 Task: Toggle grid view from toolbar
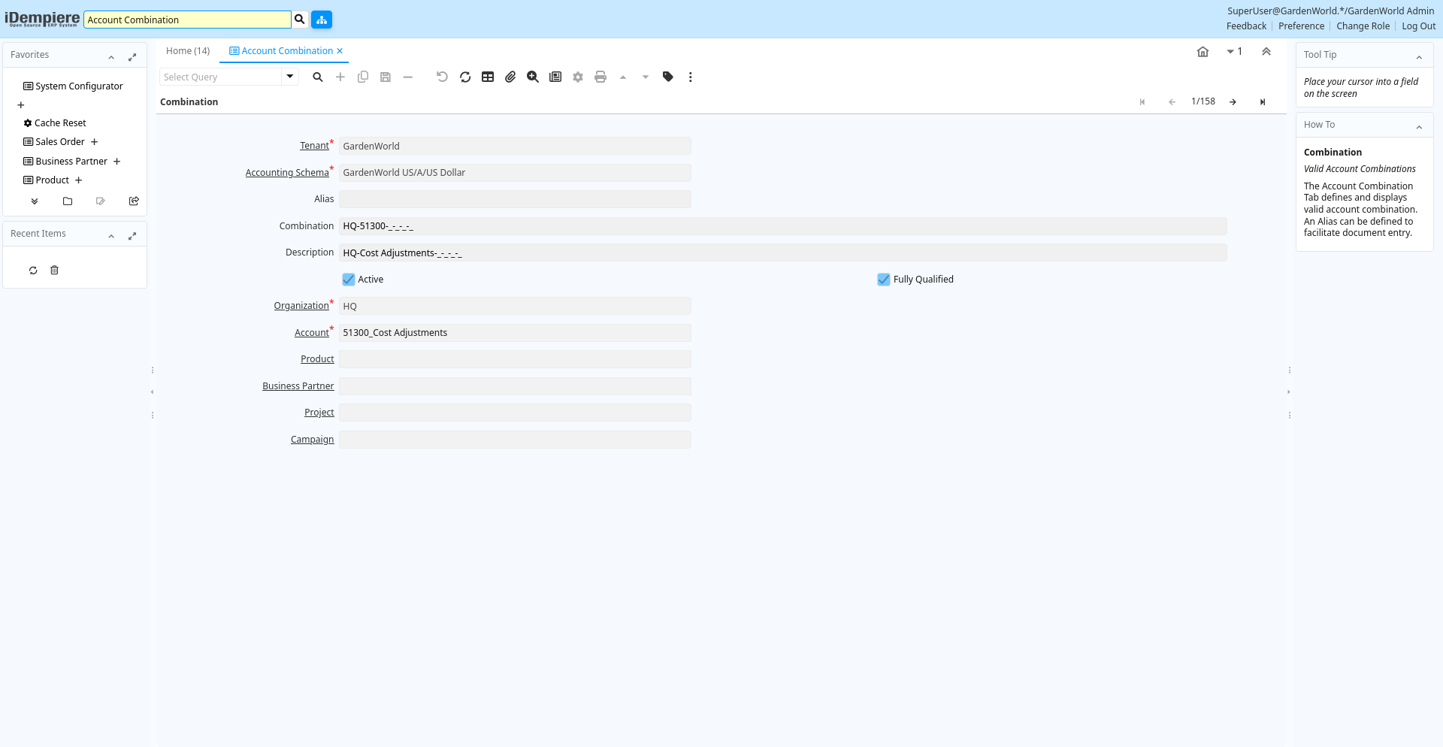[x=488, y=77]
